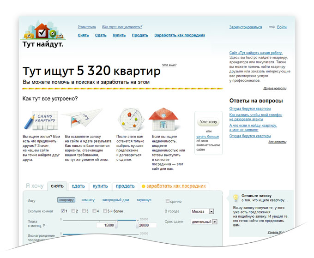Uncheck the 1 room checkbox
The image size is (314, 258).
tap(63, 211)
